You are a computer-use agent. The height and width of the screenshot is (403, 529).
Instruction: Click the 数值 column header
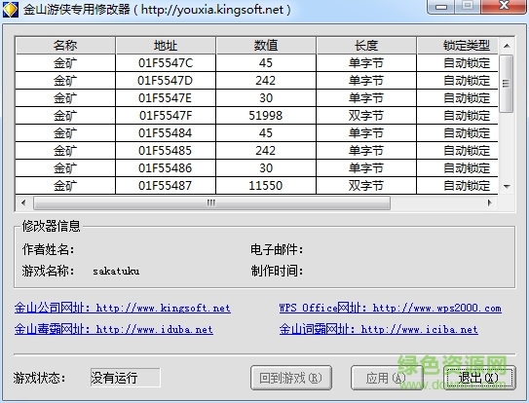click(x=266, y=46)
